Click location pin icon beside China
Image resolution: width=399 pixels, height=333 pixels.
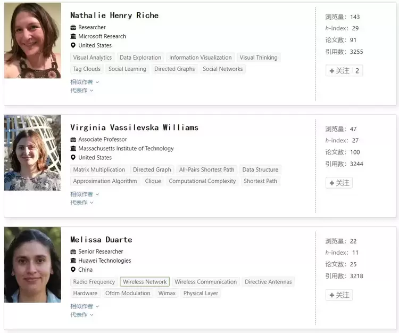point(73,270)
